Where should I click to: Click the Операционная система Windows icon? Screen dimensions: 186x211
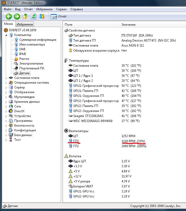point(11,83)
